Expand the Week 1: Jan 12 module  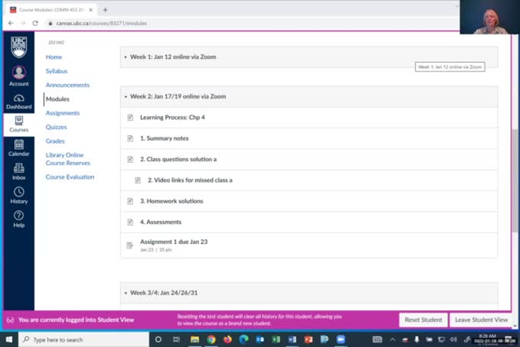126,57
